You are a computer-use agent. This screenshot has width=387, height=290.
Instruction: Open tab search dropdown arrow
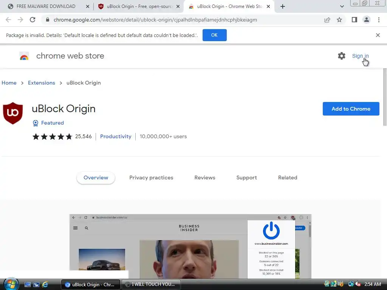coord(342,6)
